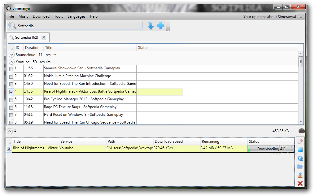Open toolbar overflow options arrow
This screenshot has height=196, width=314.
(x=168, y=30)
